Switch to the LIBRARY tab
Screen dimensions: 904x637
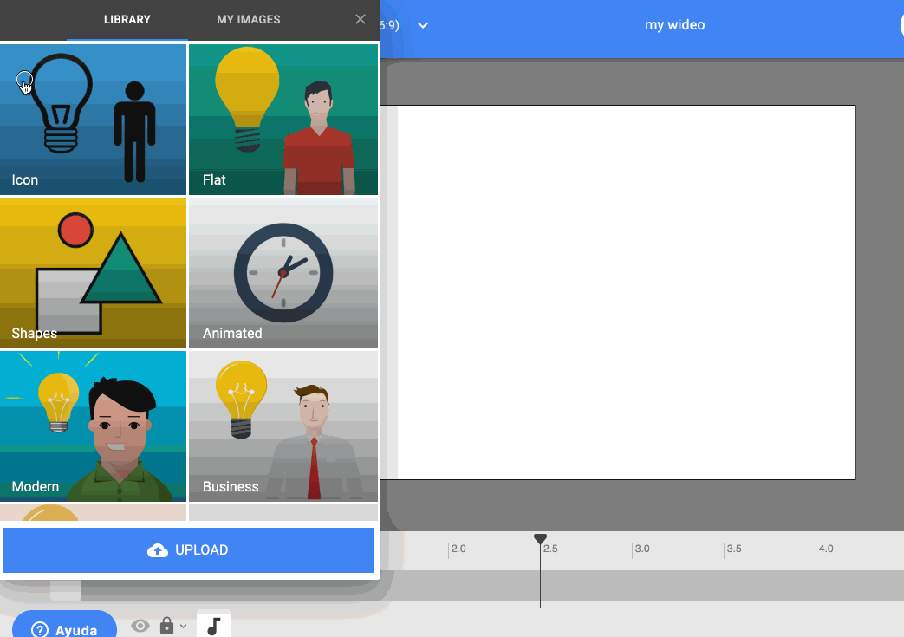[127, 20]
